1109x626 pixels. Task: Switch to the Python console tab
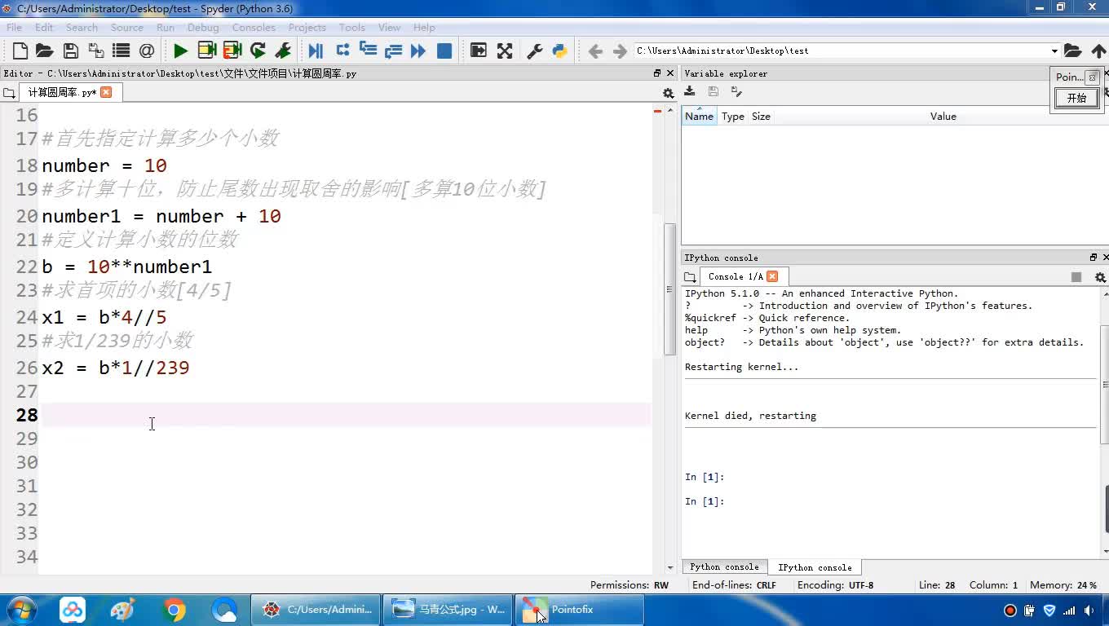[724, 567]
